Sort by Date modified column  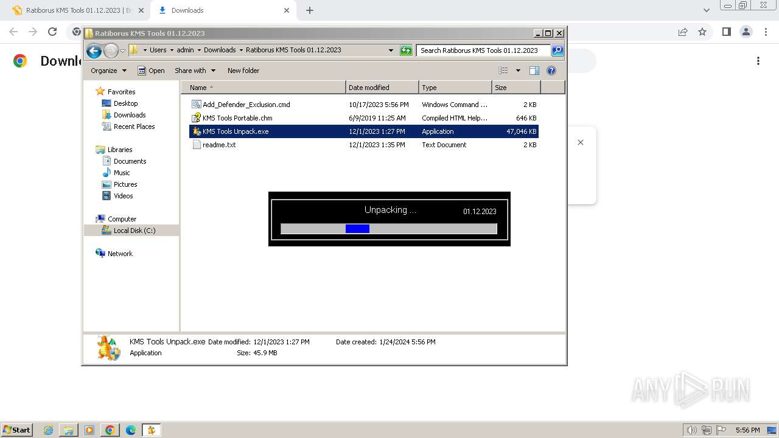[x=382, y=88]
